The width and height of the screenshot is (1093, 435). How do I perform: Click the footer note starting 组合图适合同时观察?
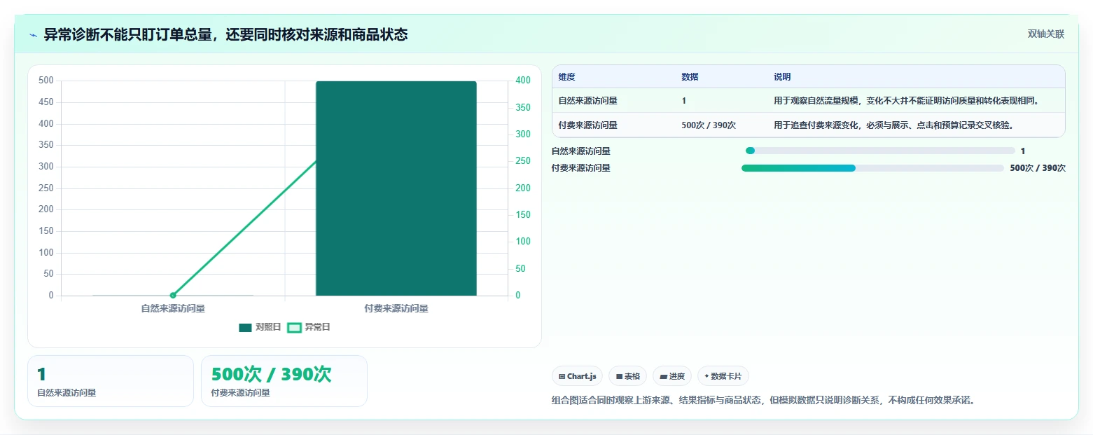coord(764,401)
